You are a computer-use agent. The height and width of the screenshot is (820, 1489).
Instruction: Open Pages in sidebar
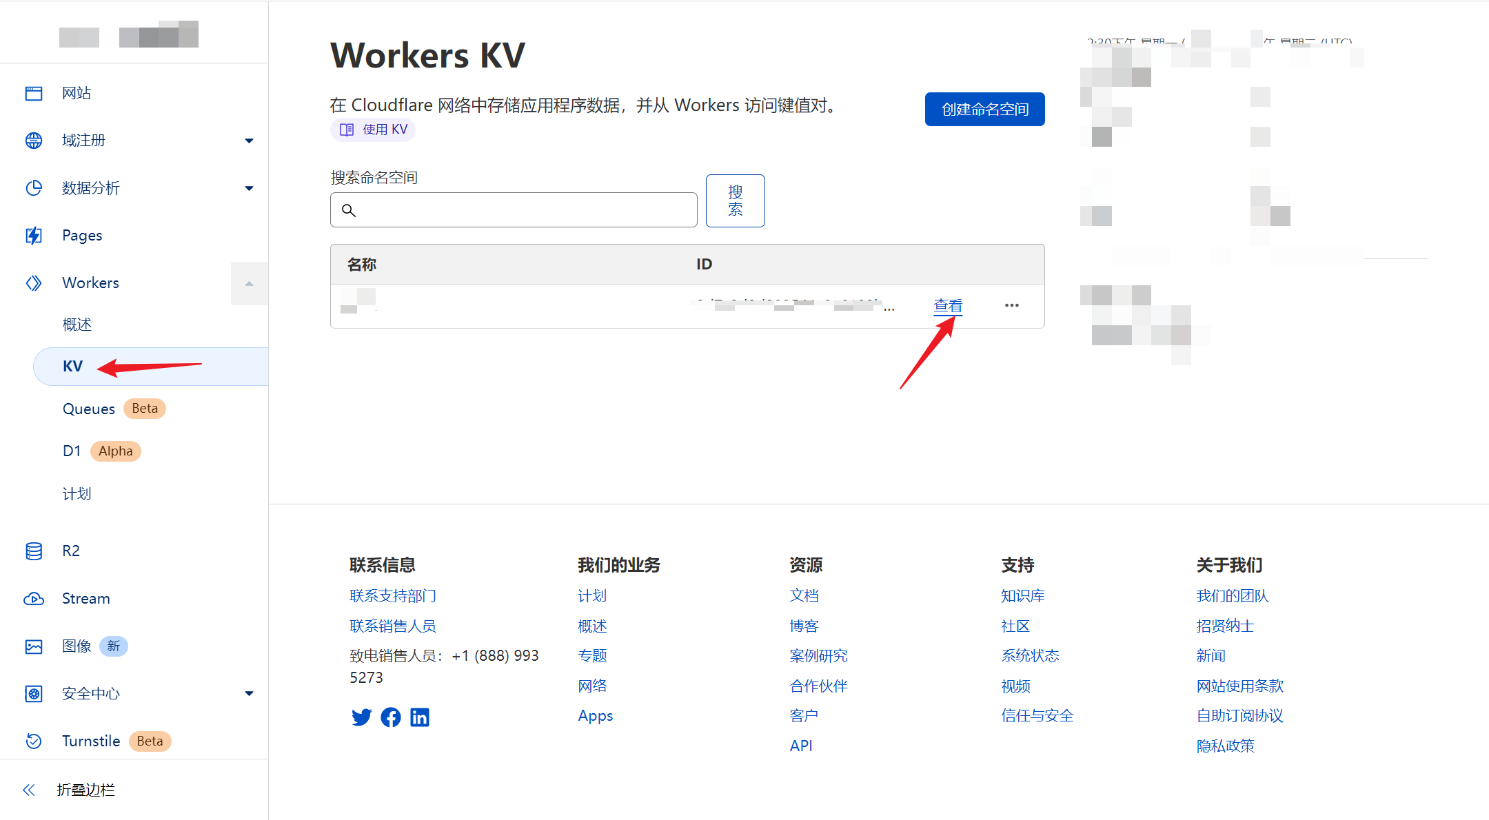coord(82,236)
